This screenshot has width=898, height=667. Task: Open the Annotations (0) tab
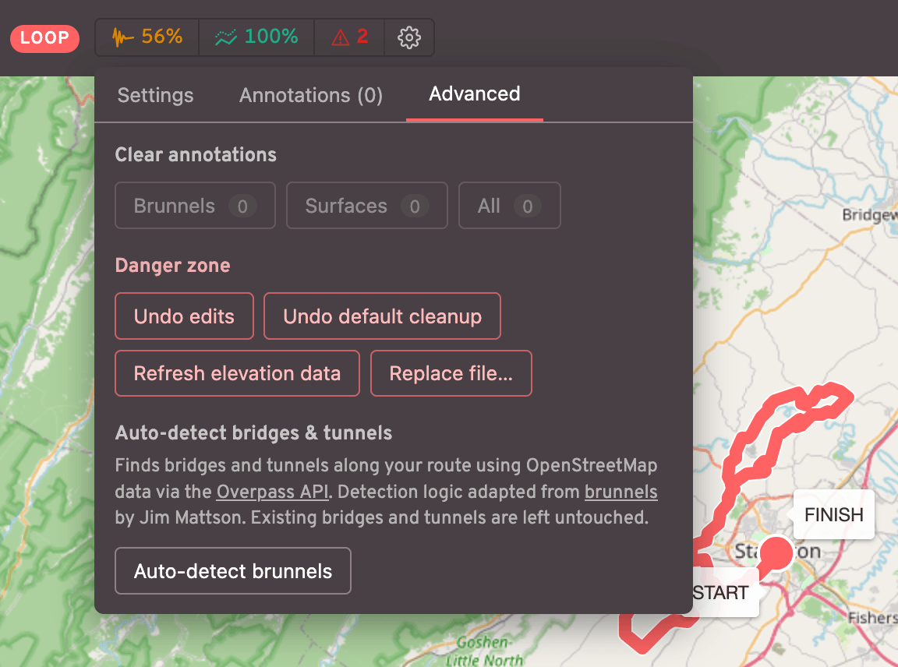pyautogui.click(x=310, y=95)
